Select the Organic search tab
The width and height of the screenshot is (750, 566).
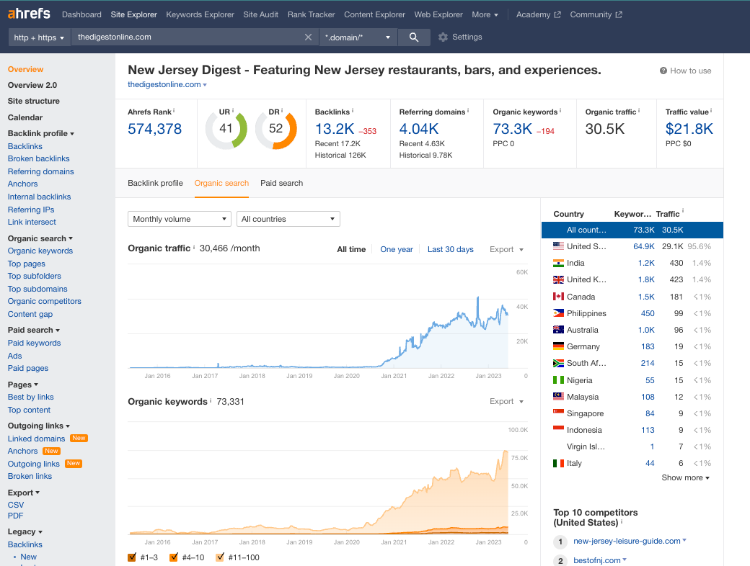pos(221,184)
